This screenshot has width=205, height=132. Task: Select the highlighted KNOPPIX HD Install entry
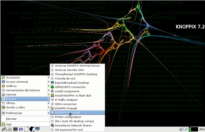click(77, 113)
